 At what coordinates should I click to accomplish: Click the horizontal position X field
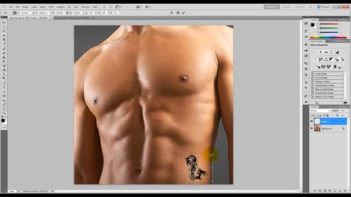point(25,13)
